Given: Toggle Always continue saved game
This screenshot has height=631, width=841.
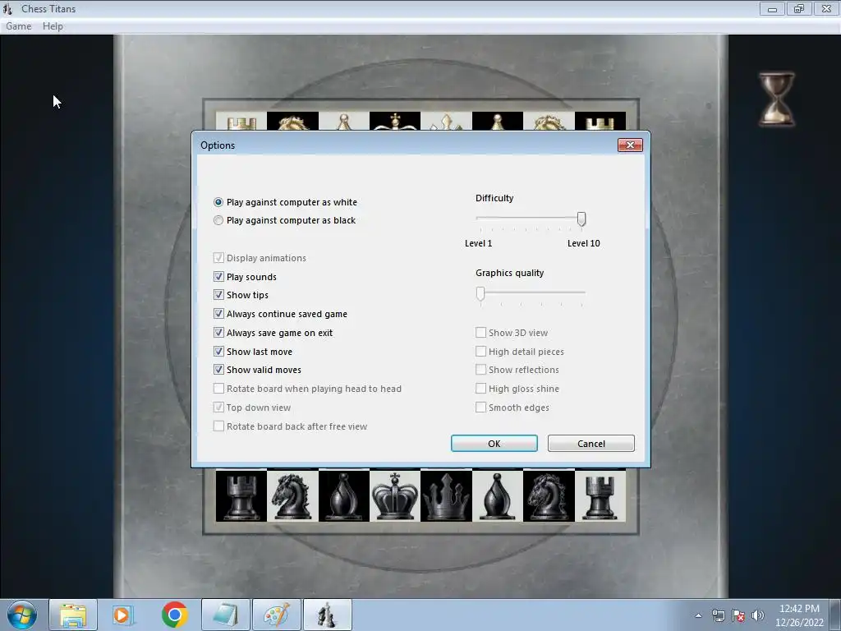Looking at the screenshot, I should pos(218,314).
